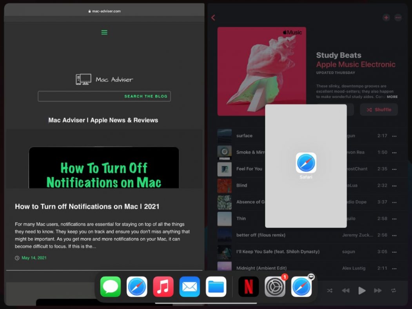The width and height of the screenshot is (412, 309).
Task: Expand the playlist description with MORE
Action: pyautogui.click(x=392, y=96)
